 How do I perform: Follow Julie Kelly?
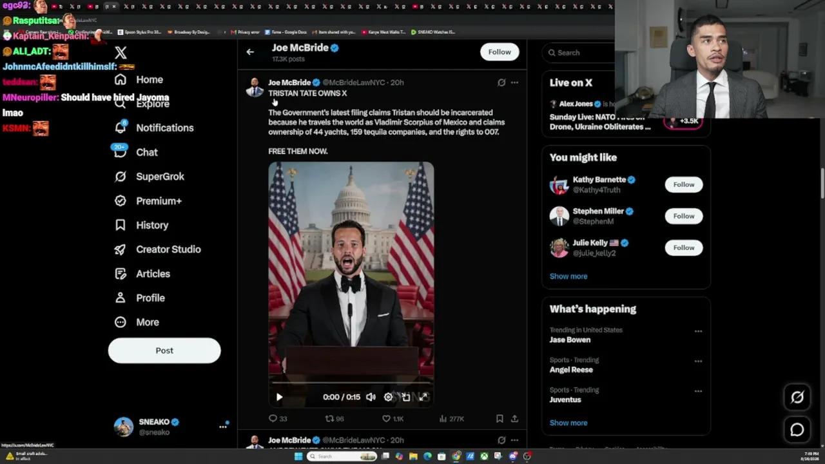(684, 247)
